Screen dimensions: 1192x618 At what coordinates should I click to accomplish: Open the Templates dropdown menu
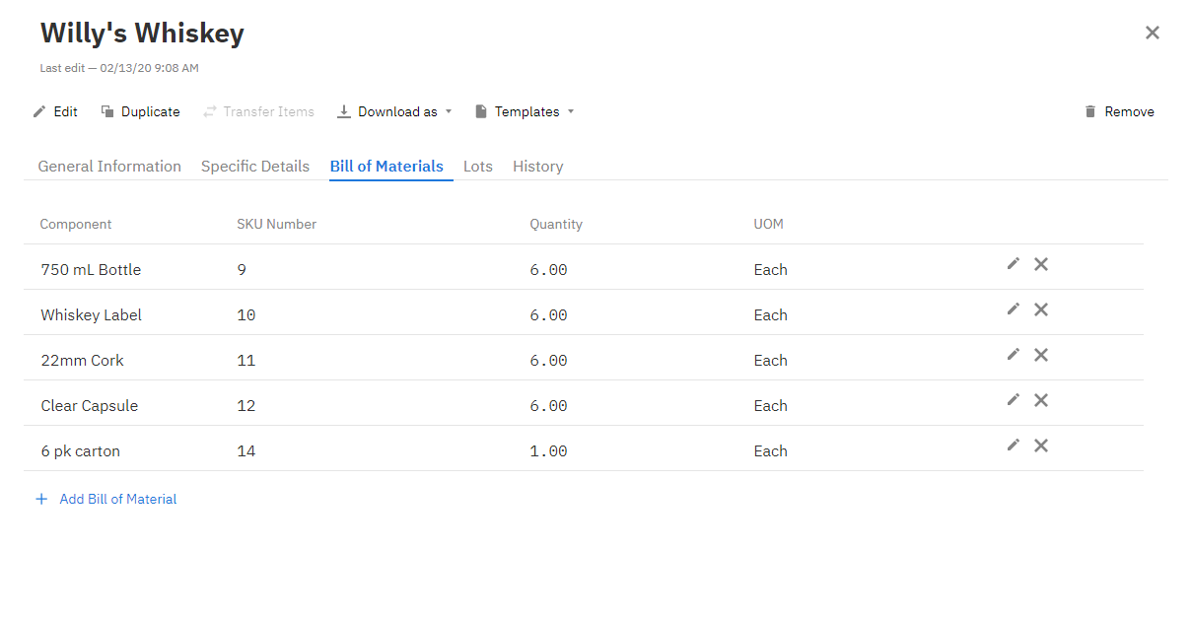point(525,112)
